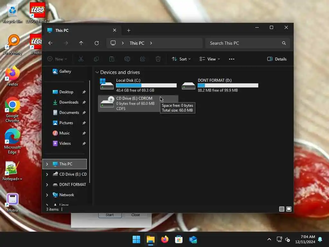Open Notepad++ desktop shortcut
The width and height of the screenshot is (329, 247).
pos(13,171)
